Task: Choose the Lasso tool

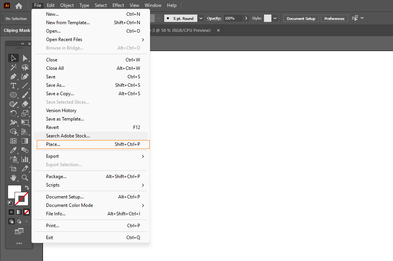Action: point(25,67)
